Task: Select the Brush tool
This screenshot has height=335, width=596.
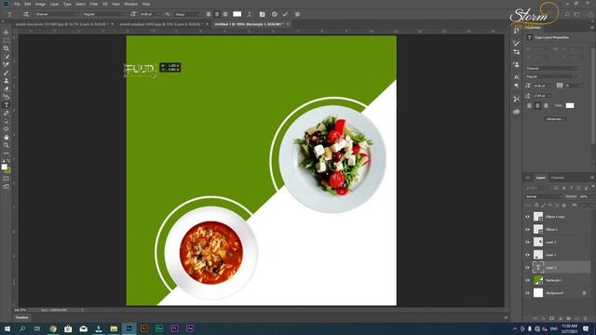Action: coord(7,73)
